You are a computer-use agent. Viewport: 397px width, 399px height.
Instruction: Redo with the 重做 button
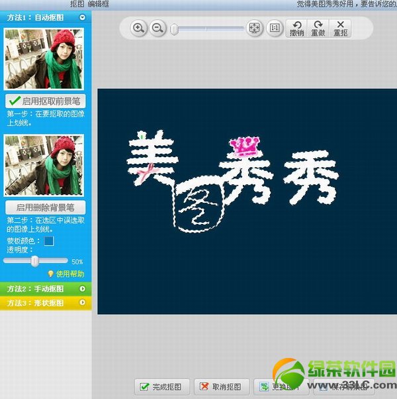point(318,28)
